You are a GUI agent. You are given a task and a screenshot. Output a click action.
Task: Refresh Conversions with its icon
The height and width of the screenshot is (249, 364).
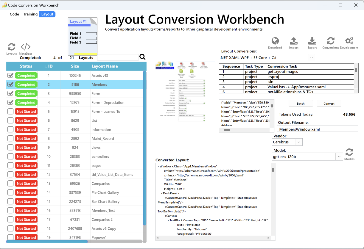[x=331, y=41]
